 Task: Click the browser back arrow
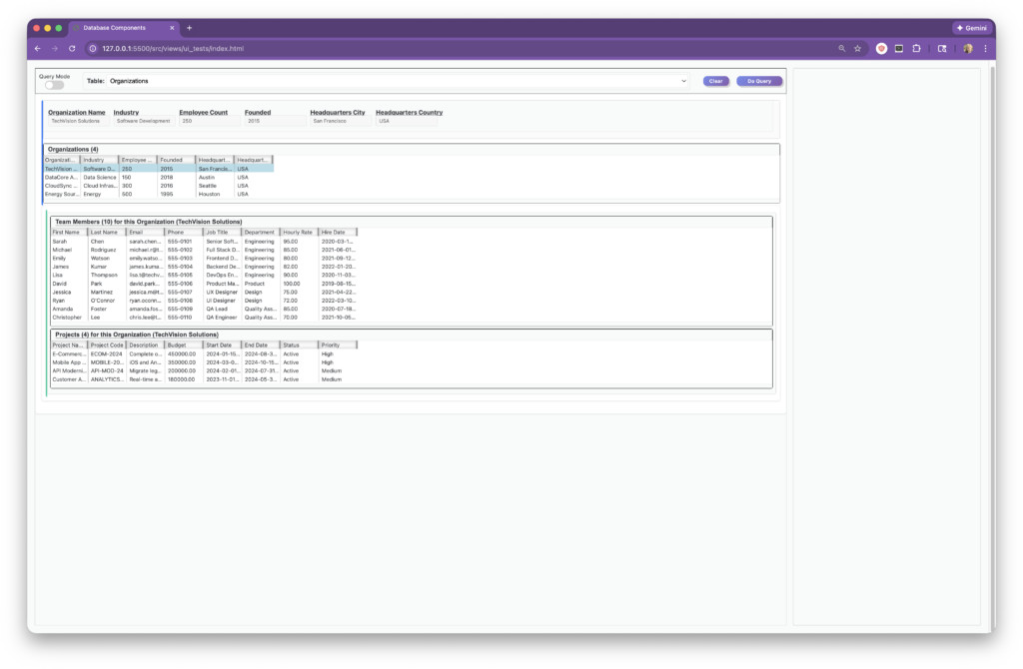[x=37, y=48]
